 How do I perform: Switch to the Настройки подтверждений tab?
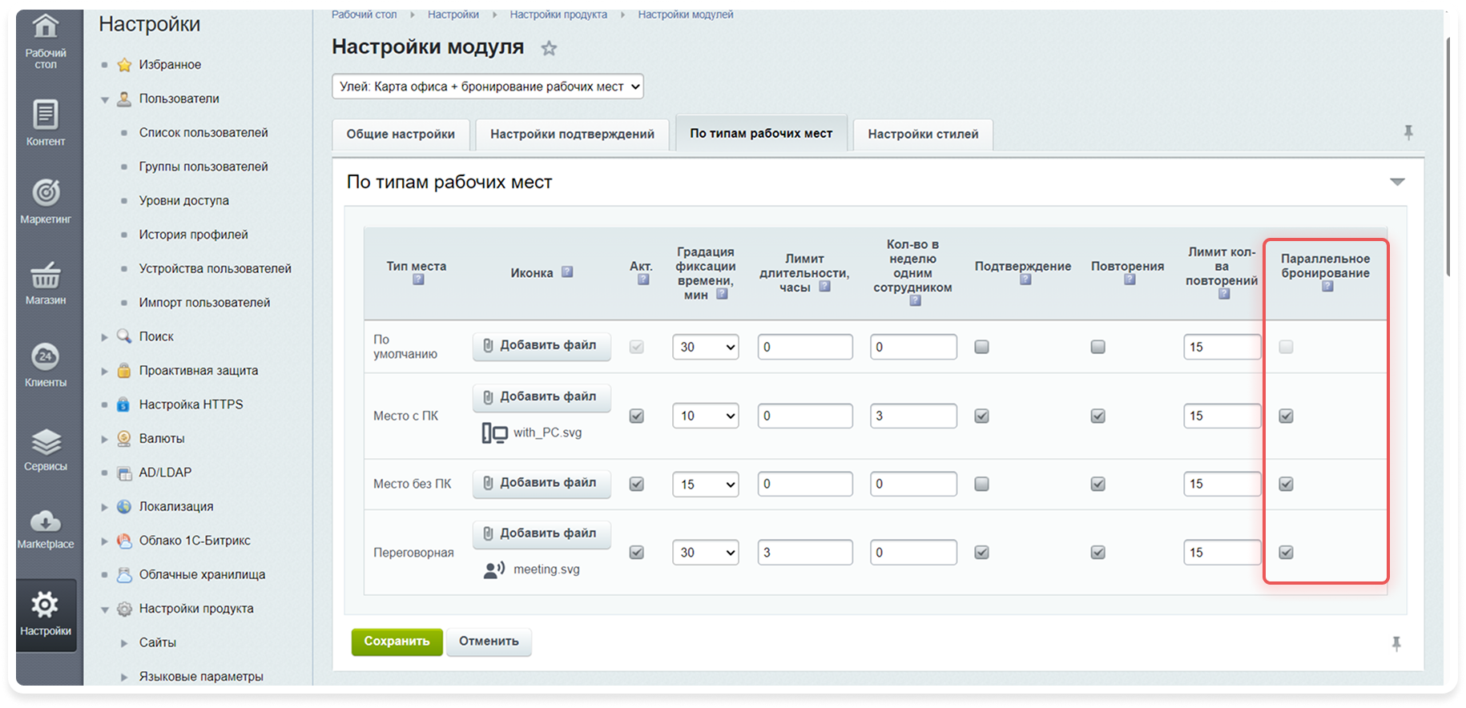(572, 134)
